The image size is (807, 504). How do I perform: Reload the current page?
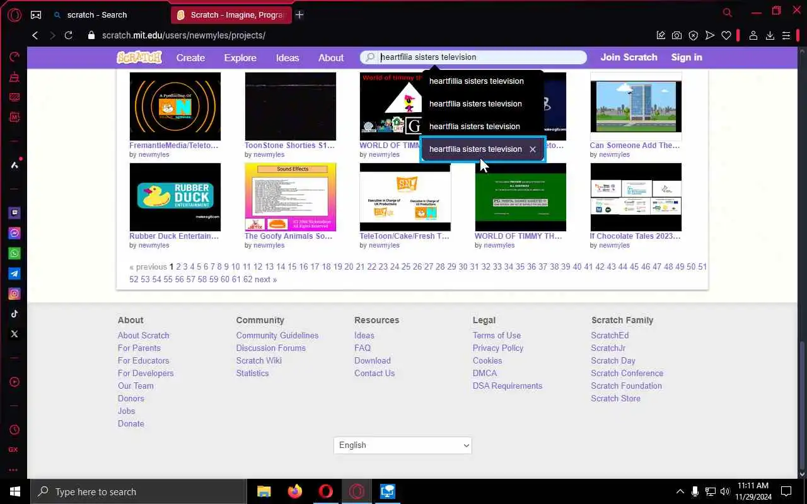click(x=69, y=35)
